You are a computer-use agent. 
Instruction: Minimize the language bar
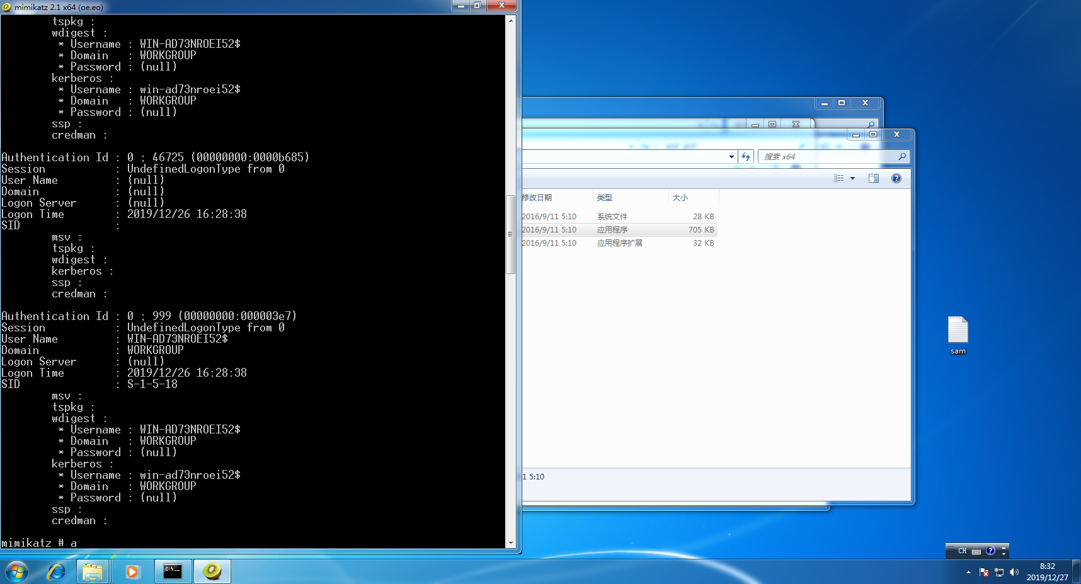tap(1004, 547)
